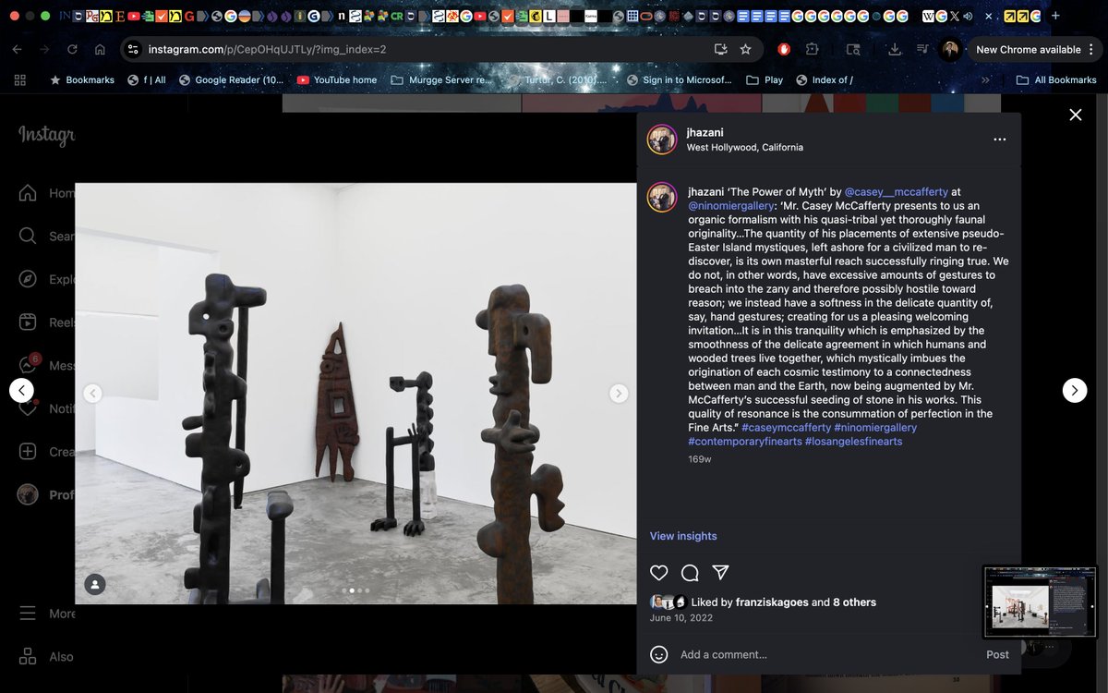Screen dimensions: 1108x693
Task: Click the jhazani profile picture in header
Action: click(x=662, y=140)
